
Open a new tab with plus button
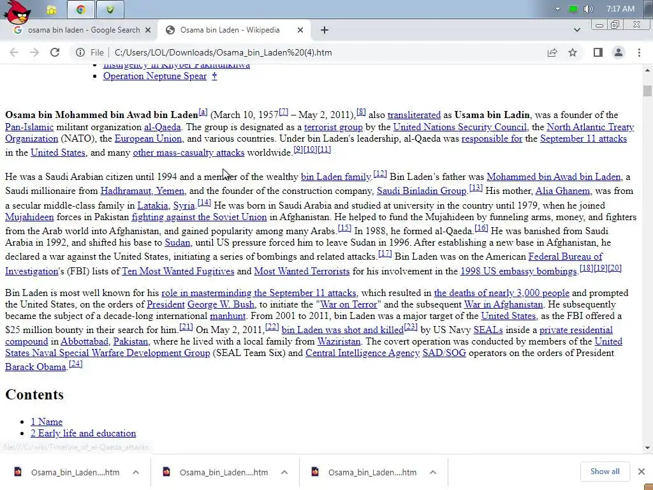(325, 30)
